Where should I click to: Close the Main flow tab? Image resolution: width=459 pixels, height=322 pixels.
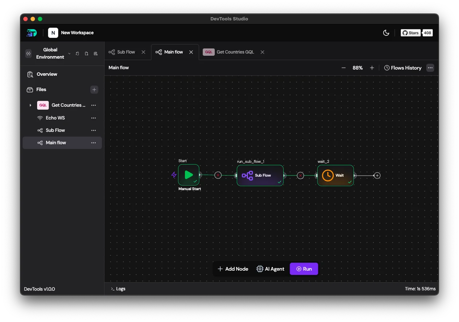[191, 52]
